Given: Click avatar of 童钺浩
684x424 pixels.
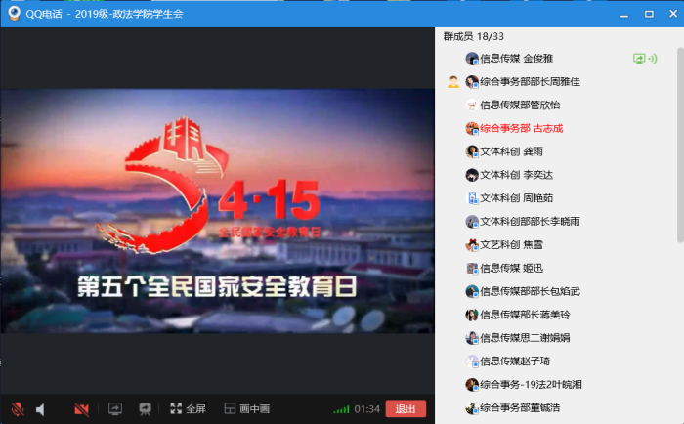Looking at the screenshot, I should 472,407.
